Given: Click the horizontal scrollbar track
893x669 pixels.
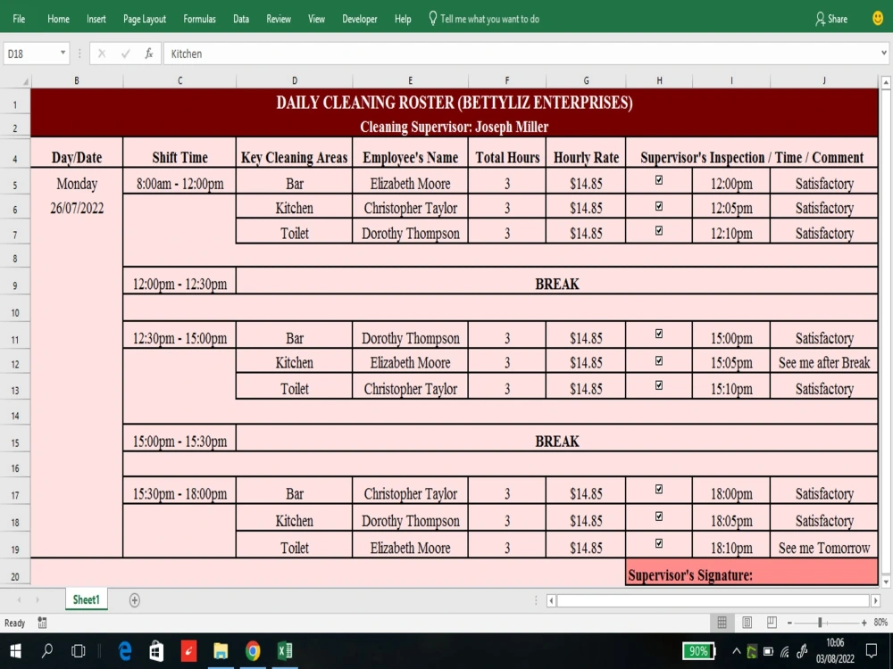Looking at the screenshot, I should tap(713, 600).
